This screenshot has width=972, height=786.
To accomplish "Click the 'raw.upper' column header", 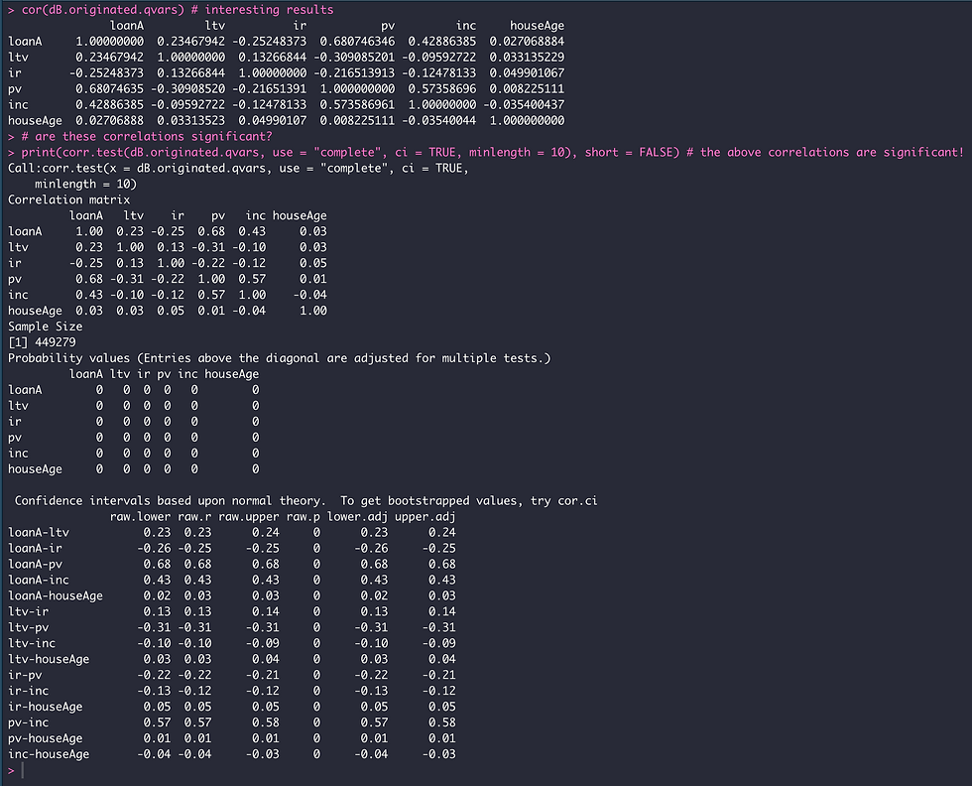I will click(249, 517).
